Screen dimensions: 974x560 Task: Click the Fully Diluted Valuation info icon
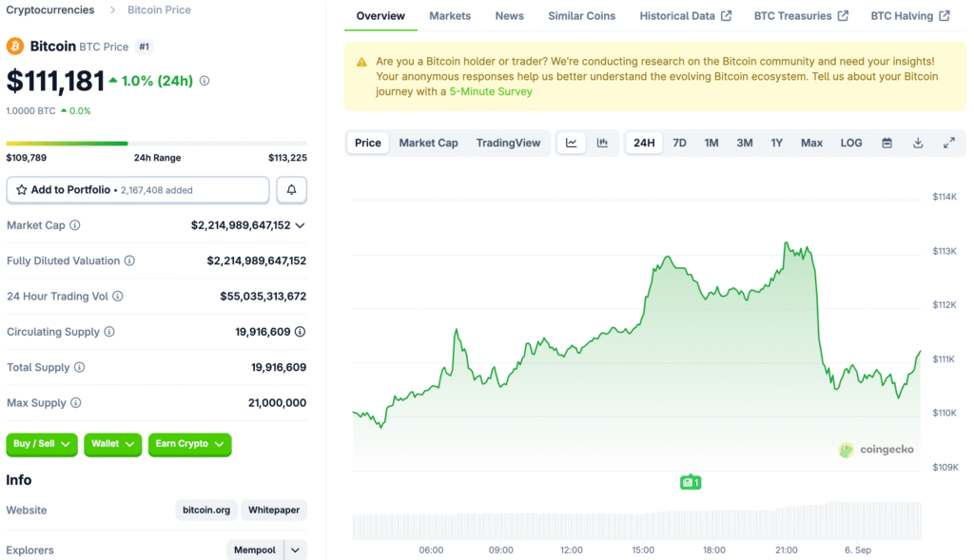tap(129, 261)
